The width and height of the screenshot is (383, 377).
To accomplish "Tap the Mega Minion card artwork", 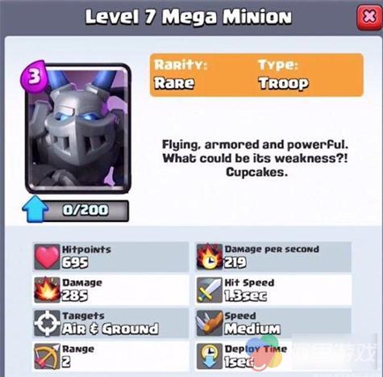I will pyautogui.click(x=78, y=128).
